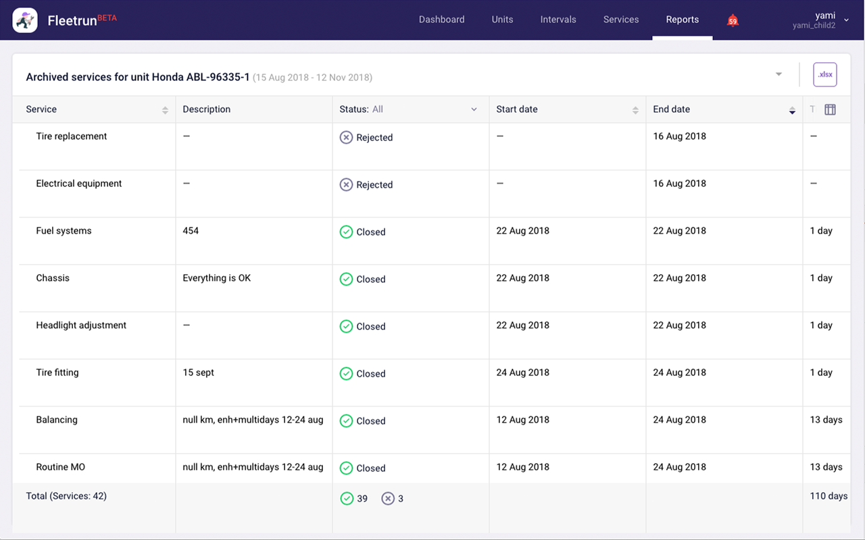Screen dimensions: 865x540
Task: Sort table by Start date column
Action: click(635, 110)
